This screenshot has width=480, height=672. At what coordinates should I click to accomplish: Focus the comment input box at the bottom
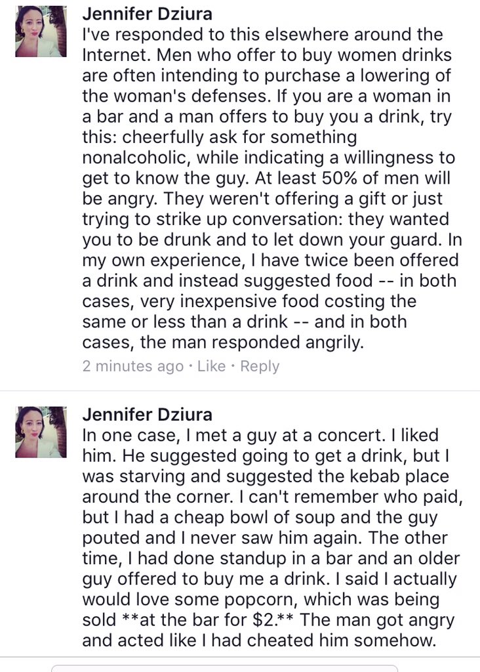(x=223, y=667)
